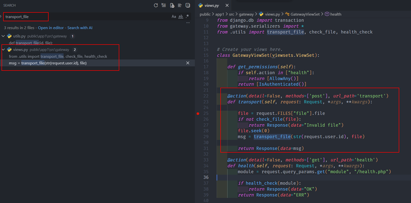Open new search editor icon

tap(172, 5)
